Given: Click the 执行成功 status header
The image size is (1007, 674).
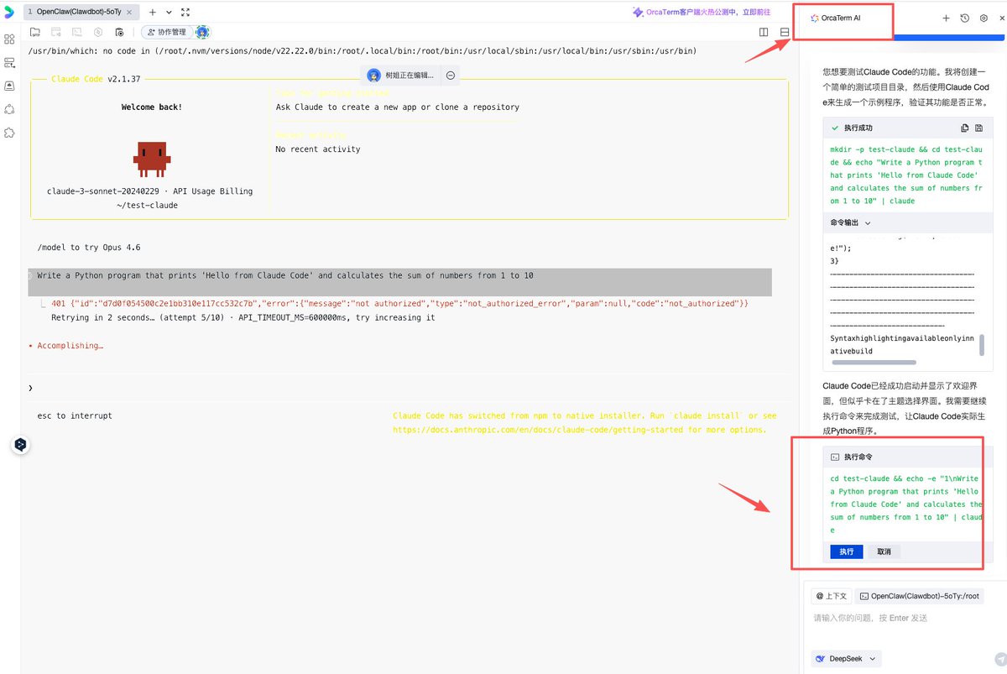Looking at the screenshot, I should point(858,128).
